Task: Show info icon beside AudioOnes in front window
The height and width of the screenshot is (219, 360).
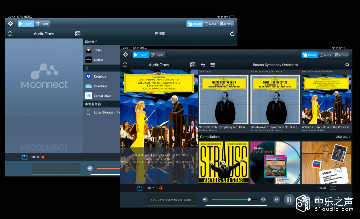Action: click(x=125, y=65)
